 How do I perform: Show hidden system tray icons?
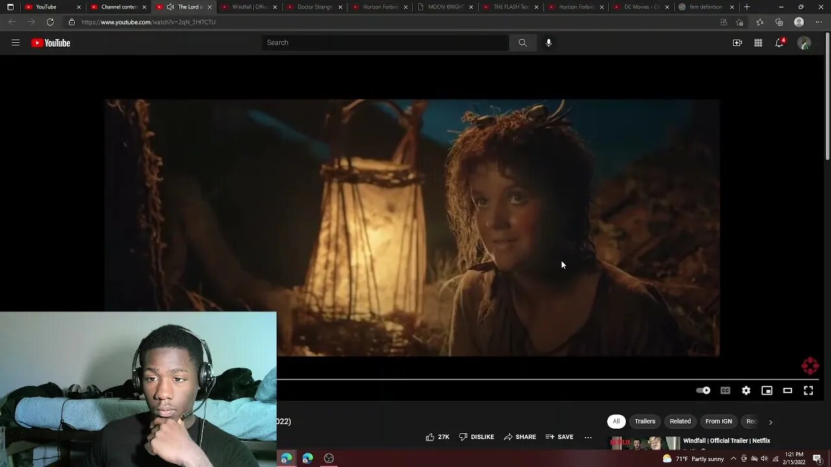tap(733, 459)
